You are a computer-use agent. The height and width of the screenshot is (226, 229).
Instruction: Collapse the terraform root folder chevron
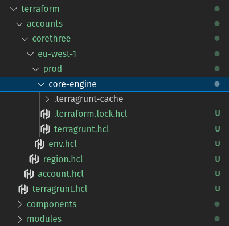click(14, 9)
